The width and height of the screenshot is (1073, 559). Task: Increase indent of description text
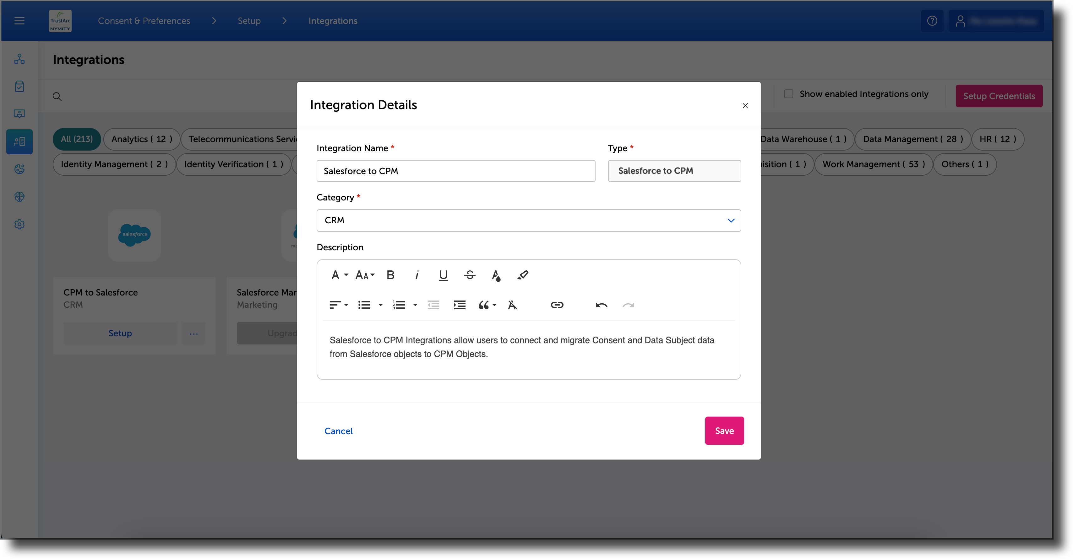pyautogui.click(x=460, y=305)
